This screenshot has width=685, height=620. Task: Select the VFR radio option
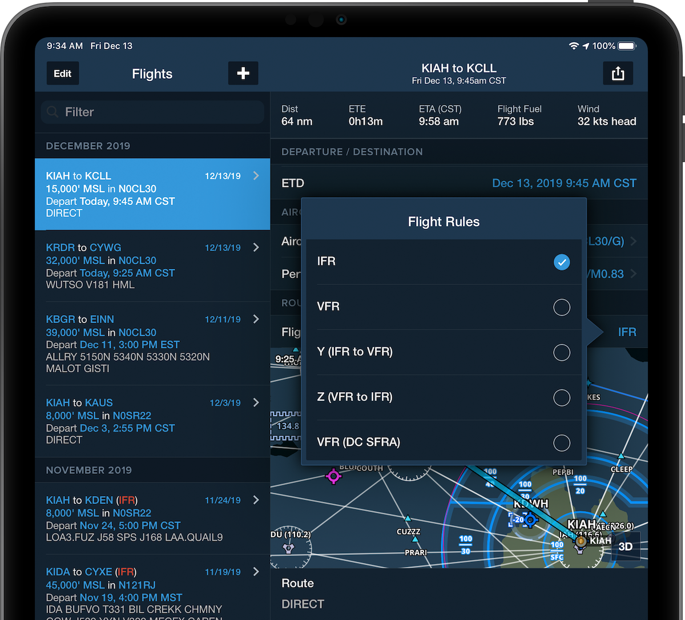click(562, 307)
